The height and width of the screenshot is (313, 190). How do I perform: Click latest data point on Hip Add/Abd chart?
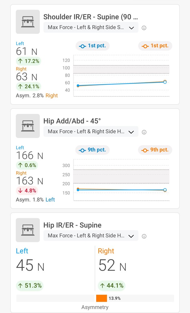pos(165,190)
